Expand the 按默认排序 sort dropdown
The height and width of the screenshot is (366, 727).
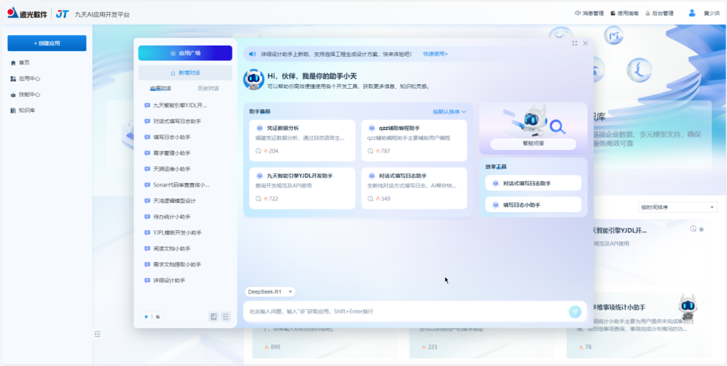(449, 112)
